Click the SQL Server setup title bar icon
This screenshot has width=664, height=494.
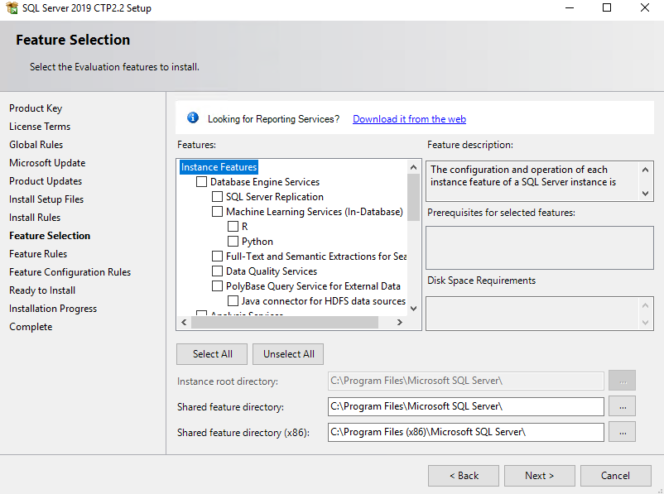tap(12, 7)
